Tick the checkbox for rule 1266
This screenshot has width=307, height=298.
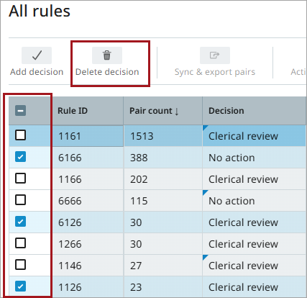(20, 243)
